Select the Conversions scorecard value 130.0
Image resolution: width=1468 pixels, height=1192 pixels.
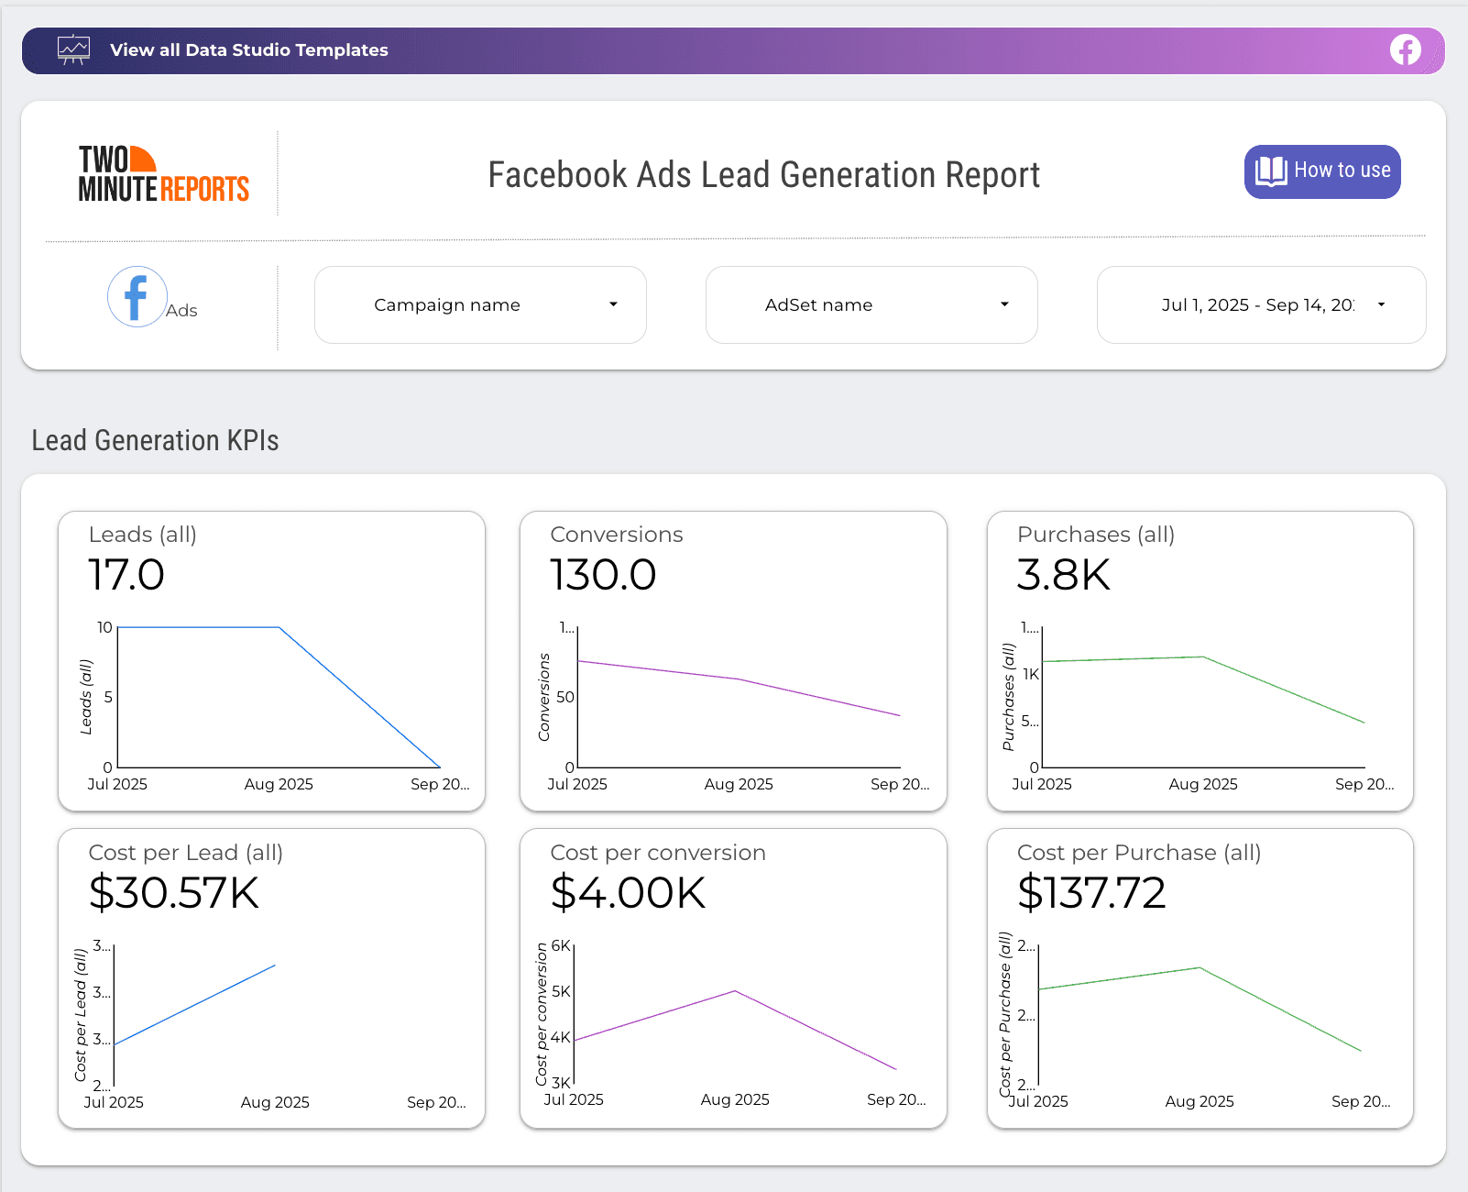[603, 575]
